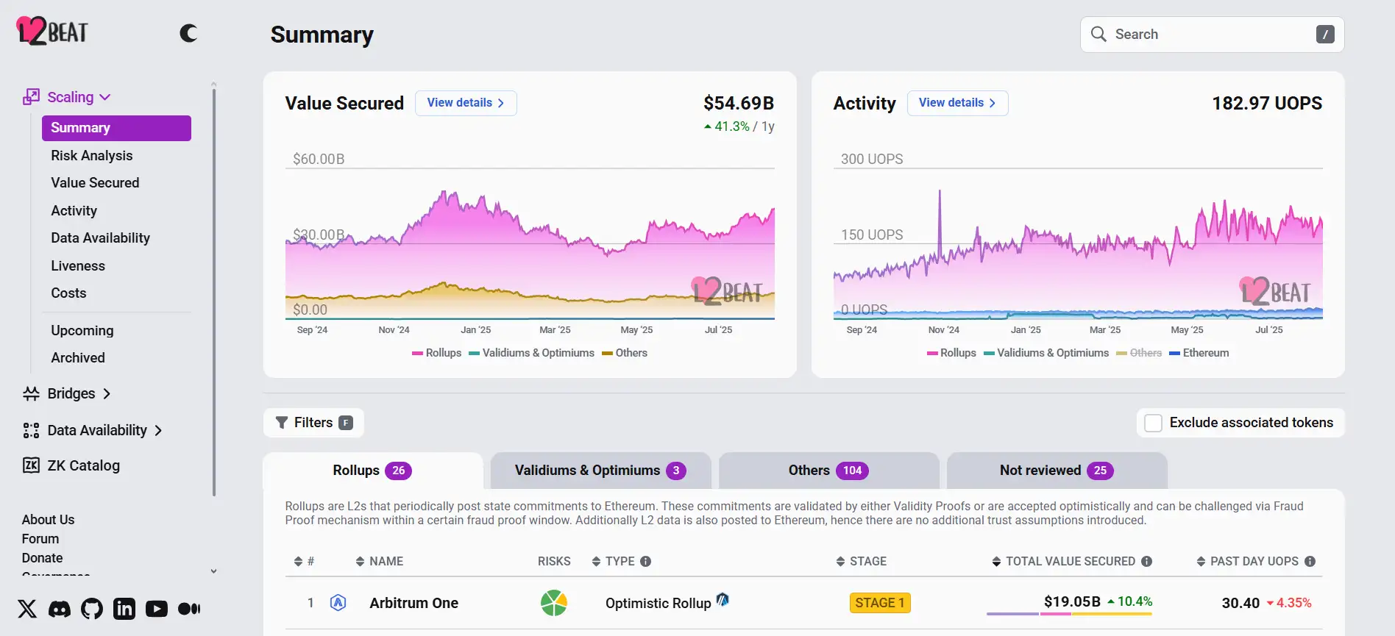The image size is (1395, 636).
Task: Collapse the Scaling sidebar section
Action: 104,97
